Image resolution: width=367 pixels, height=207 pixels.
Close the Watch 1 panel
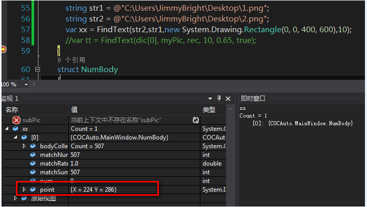click(228, 99)
